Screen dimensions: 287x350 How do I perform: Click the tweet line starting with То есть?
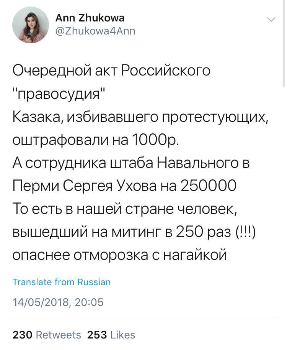click(x=125, y=209)
